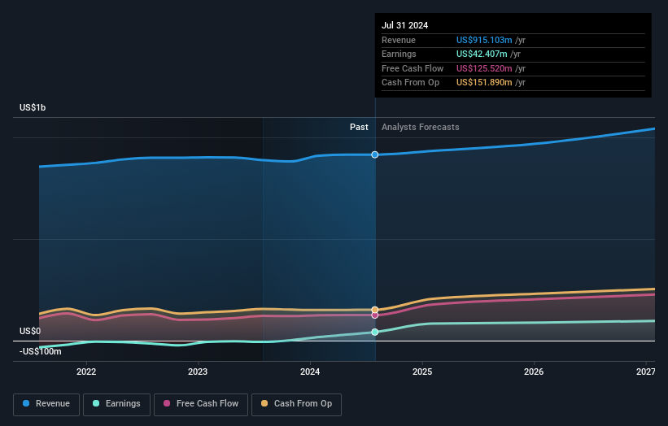Click the US$915.103m revenue value

pyautogui.click(x=484, y=40)
